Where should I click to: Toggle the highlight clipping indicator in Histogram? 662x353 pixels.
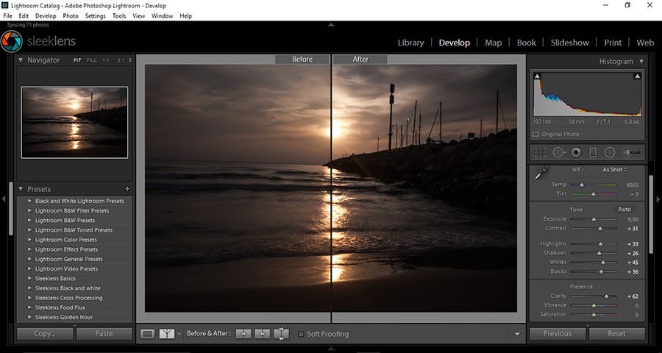(x=637, y=76)
